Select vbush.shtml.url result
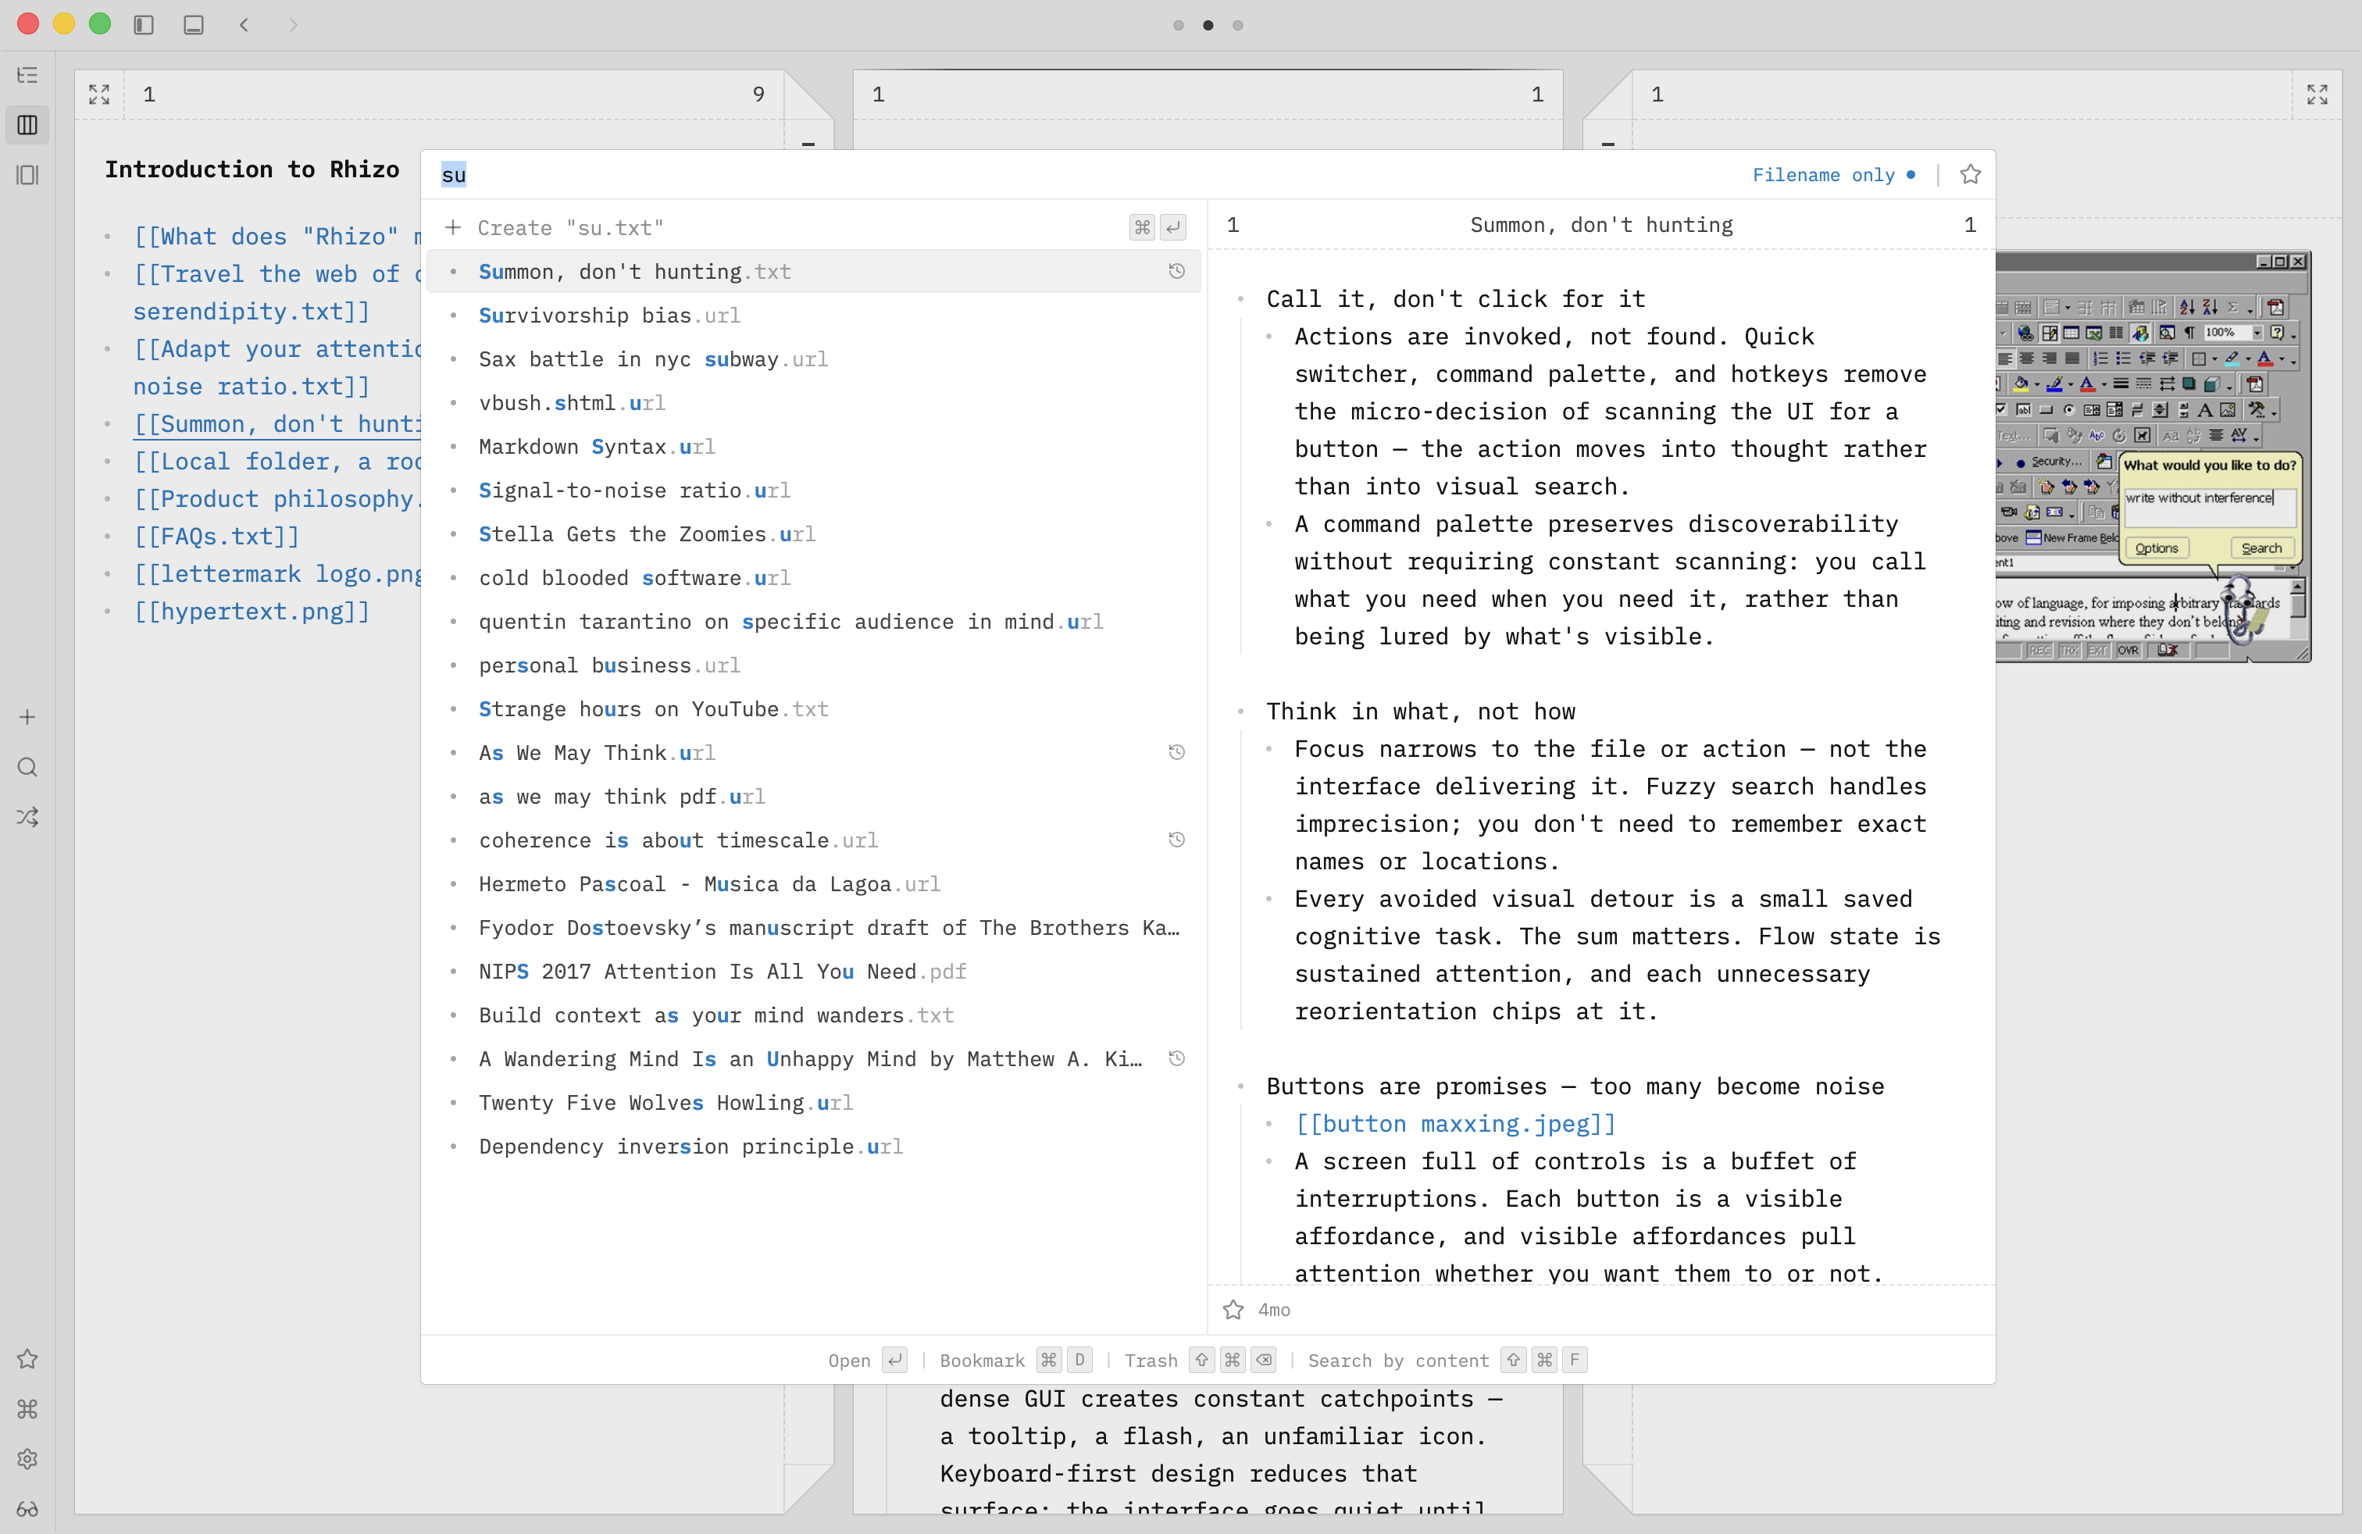The width and height of the screenshot is (2362, 1534). [x=814, y=403]
